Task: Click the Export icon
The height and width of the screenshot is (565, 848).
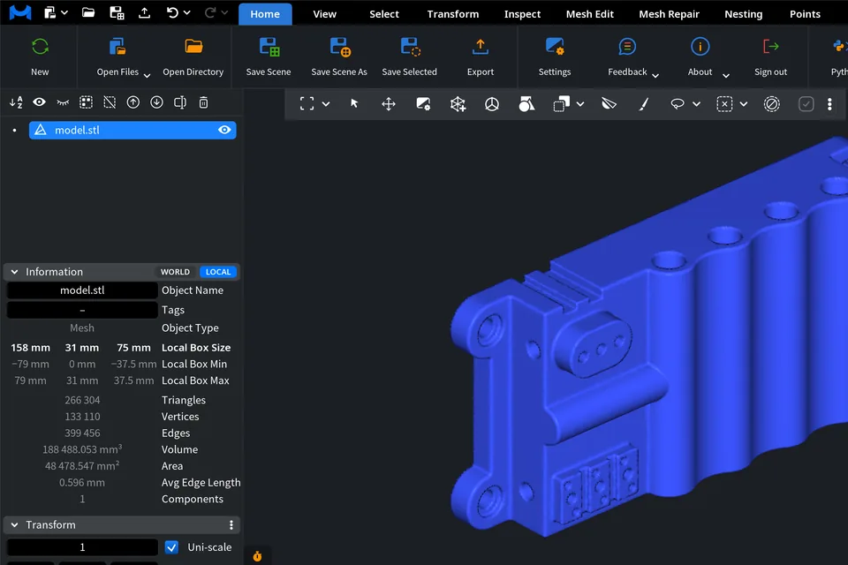Action: tap(481, 47)
